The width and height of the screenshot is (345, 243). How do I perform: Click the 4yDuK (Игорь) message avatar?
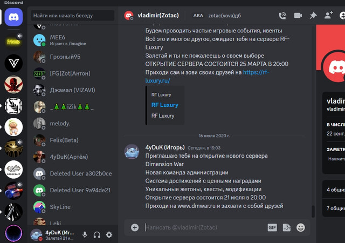tap(132, 152)
